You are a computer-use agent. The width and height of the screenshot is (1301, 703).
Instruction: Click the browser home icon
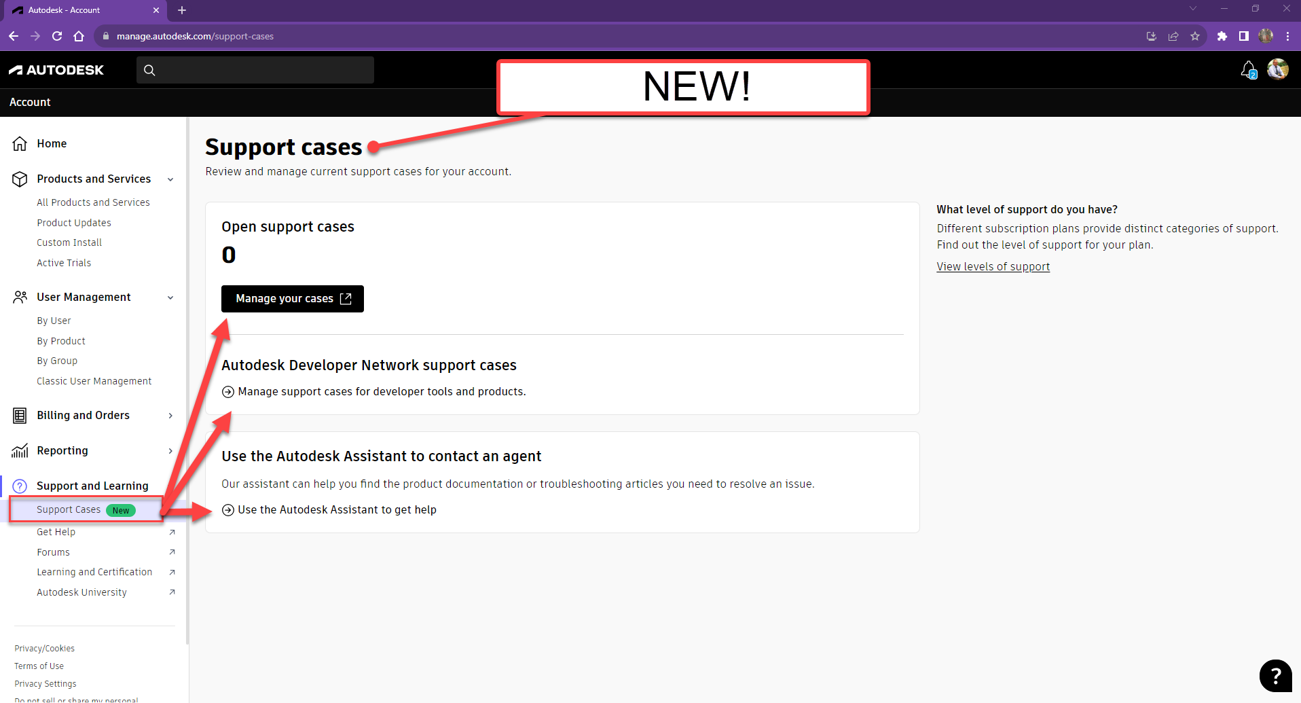point(79,36)
